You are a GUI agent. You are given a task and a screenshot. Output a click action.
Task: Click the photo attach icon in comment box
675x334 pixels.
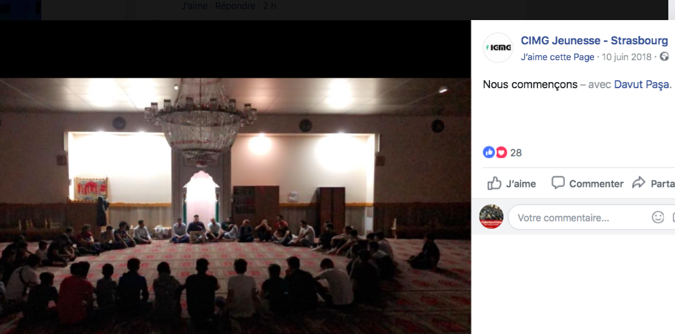tap(673, 217)
